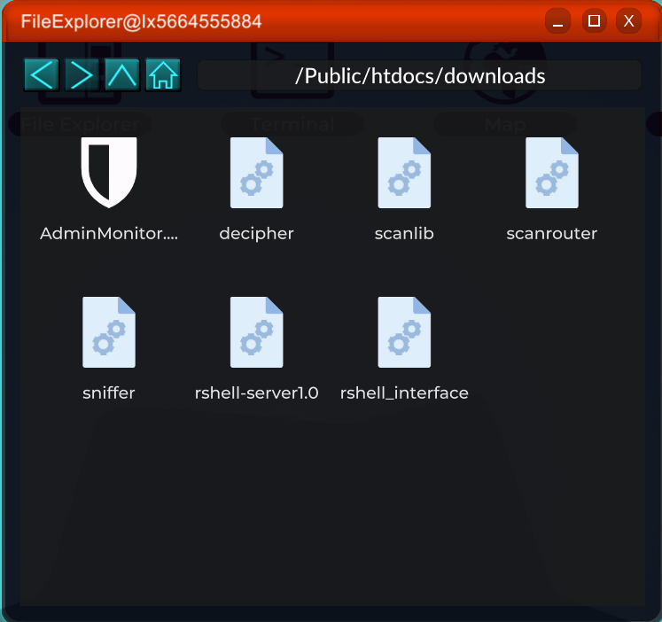662x622 pixels.
Task: Click the 'scanrouter' file name label
Action: [x=551, y=234]
